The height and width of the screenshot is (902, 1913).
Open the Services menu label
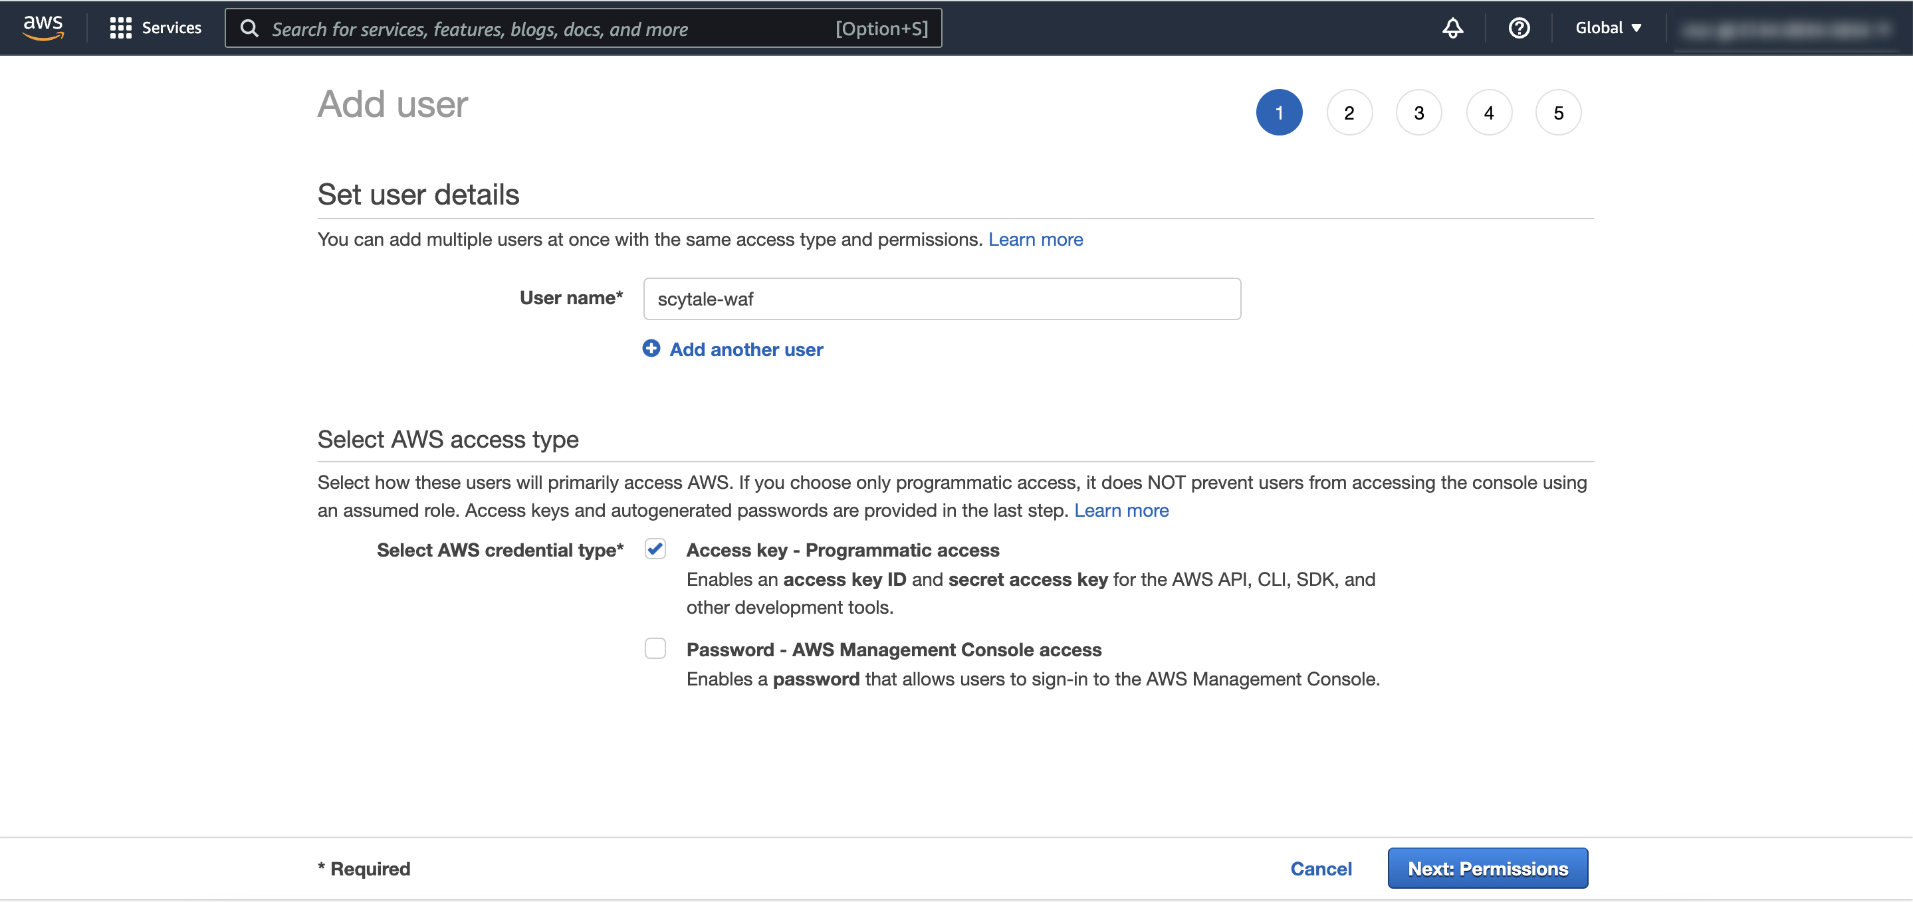click(x=171, y=28)
